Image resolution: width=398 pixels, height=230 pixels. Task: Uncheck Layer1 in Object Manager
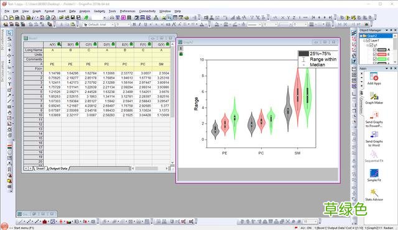click(x=368, y=40)
